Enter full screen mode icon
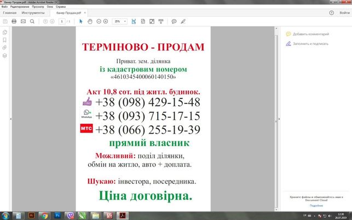The image size is (352, 220). (x=152, y=21)
